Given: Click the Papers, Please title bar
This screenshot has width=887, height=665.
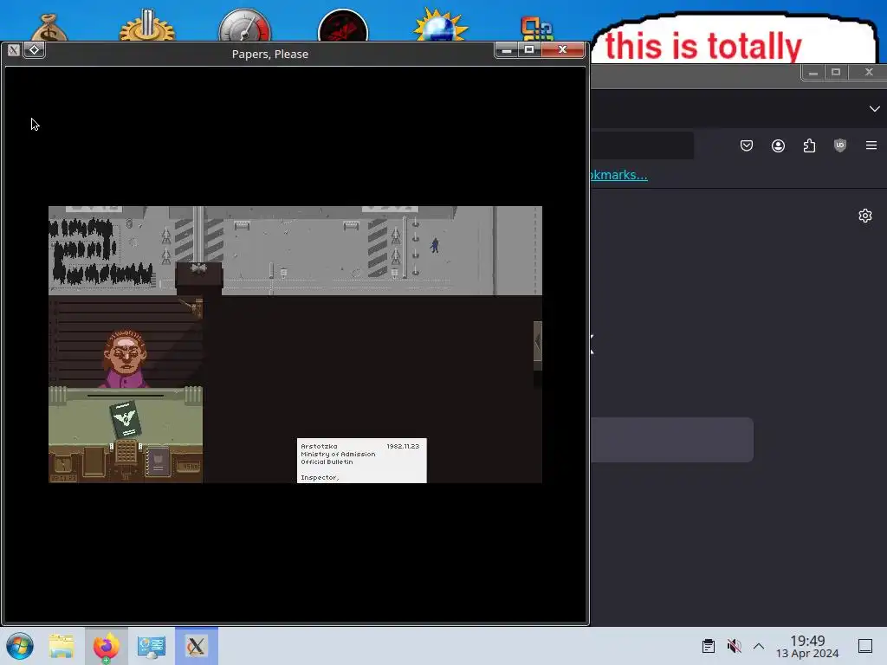Looking at the screenshot, I should pos(270,54).
